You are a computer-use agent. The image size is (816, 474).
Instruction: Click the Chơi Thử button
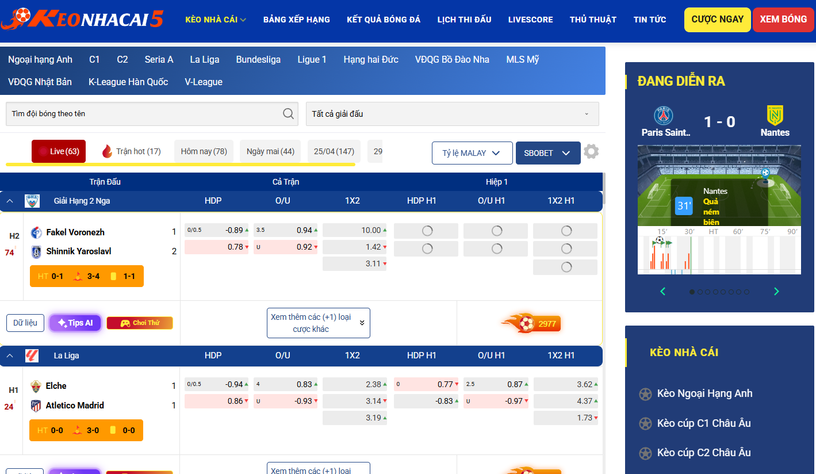pyautogui.click(x=140, y=323)
